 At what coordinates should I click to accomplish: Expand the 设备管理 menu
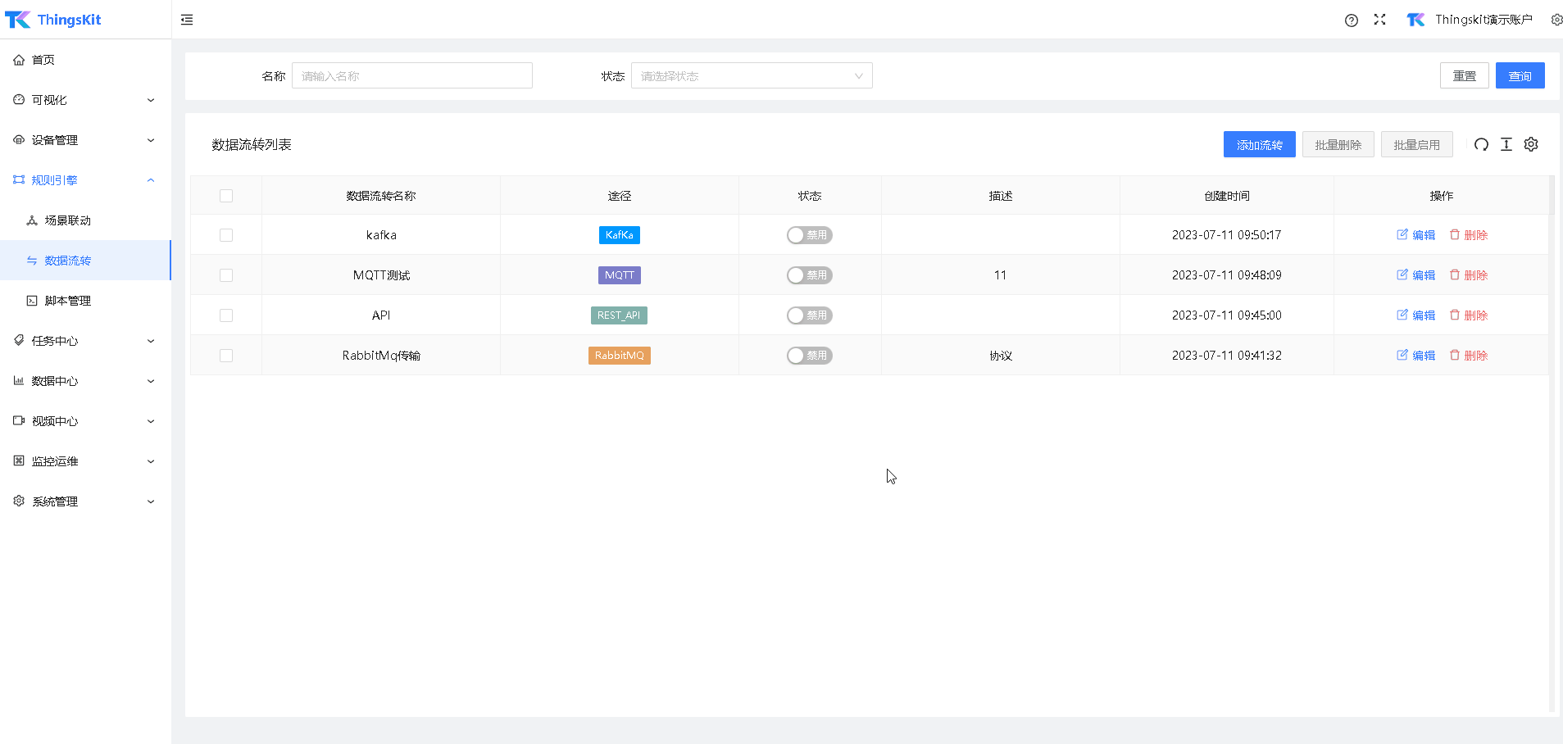coord(85,140)
